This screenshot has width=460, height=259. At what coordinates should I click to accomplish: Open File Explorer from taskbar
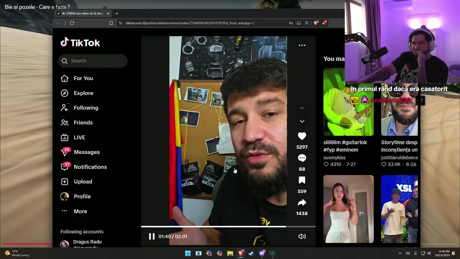[x=230, y=253]
